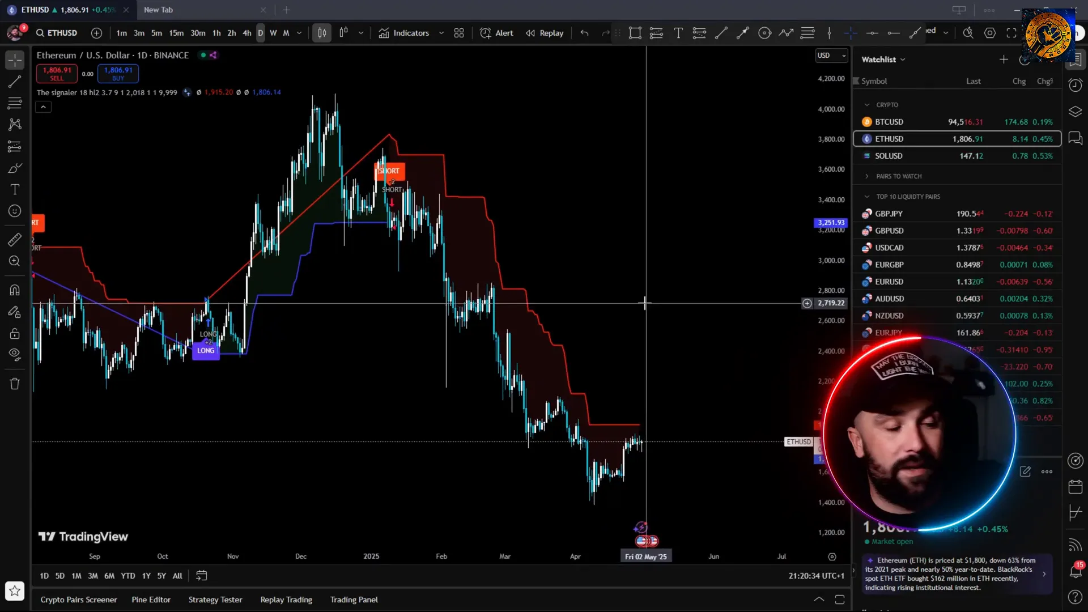The height and width of the screenshot is (612, 1088).
Task: Select the crosshair cursor tool
Action: click(15, 59)
